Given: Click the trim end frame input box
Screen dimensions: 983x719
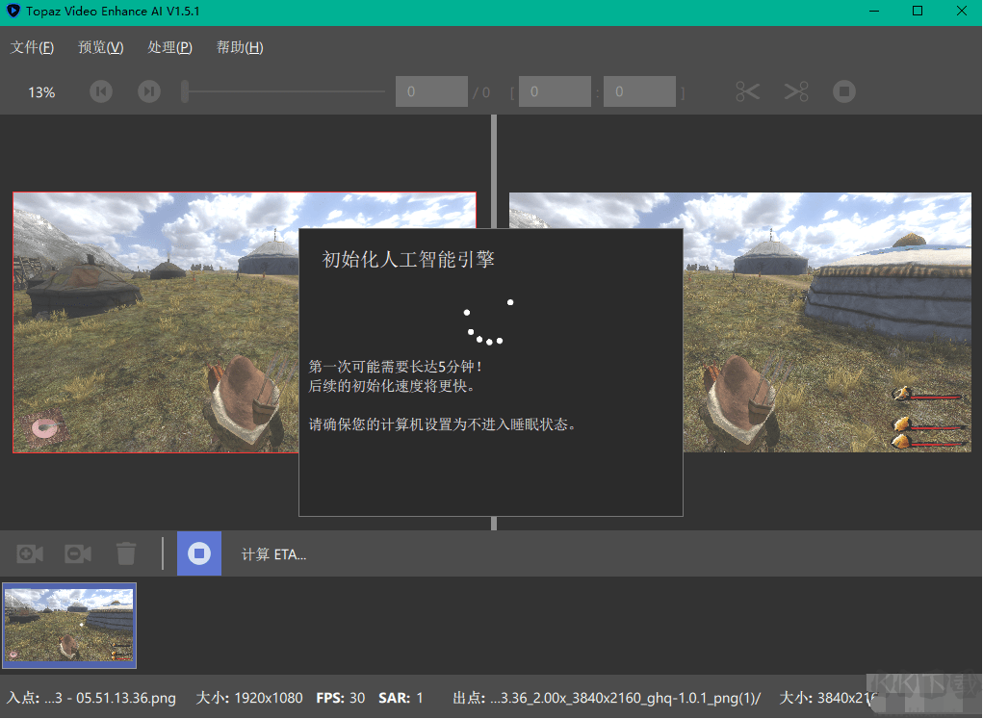Looking at the screenshot, I should coord(639,90).
